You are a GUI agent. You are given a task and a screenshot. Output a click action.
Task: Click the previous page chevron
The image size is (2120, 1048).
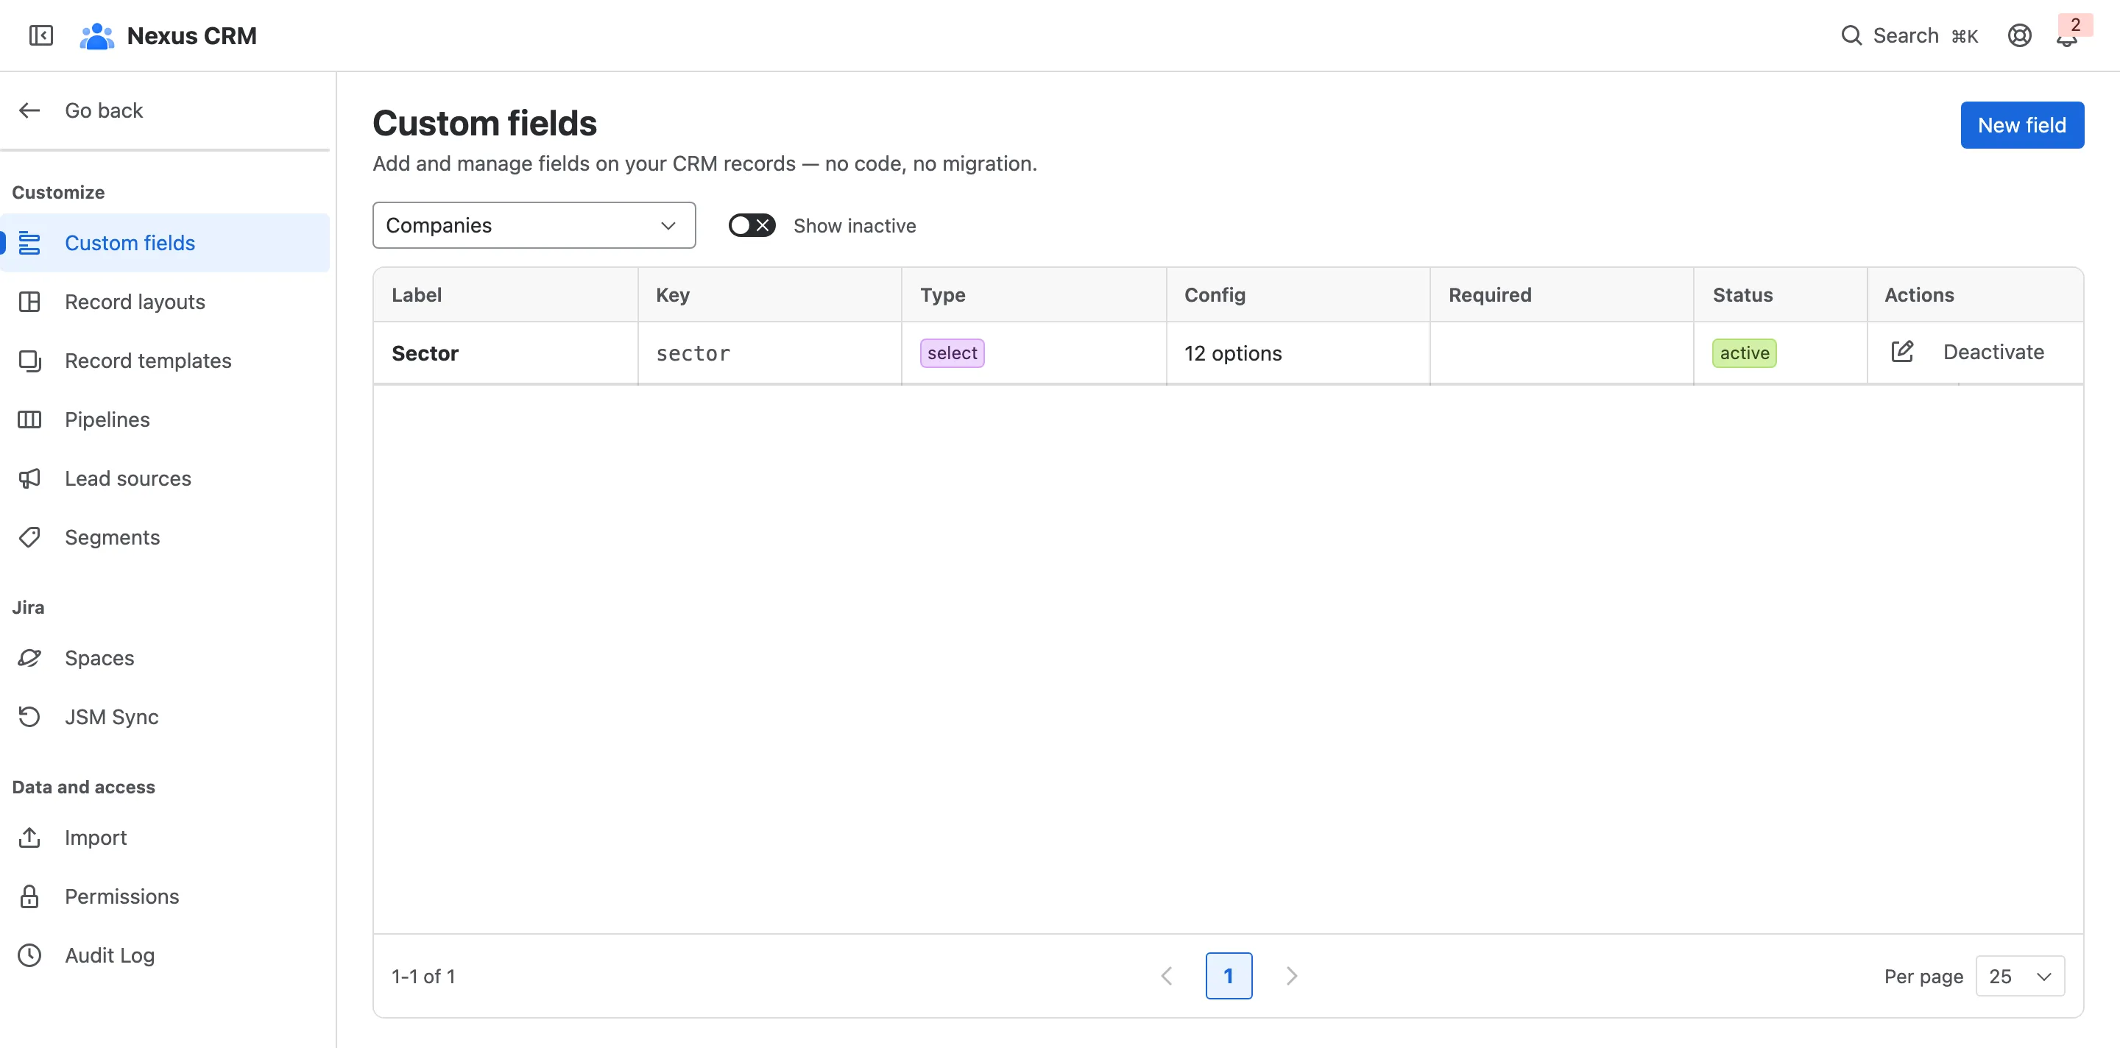(x=1166, y=977)
